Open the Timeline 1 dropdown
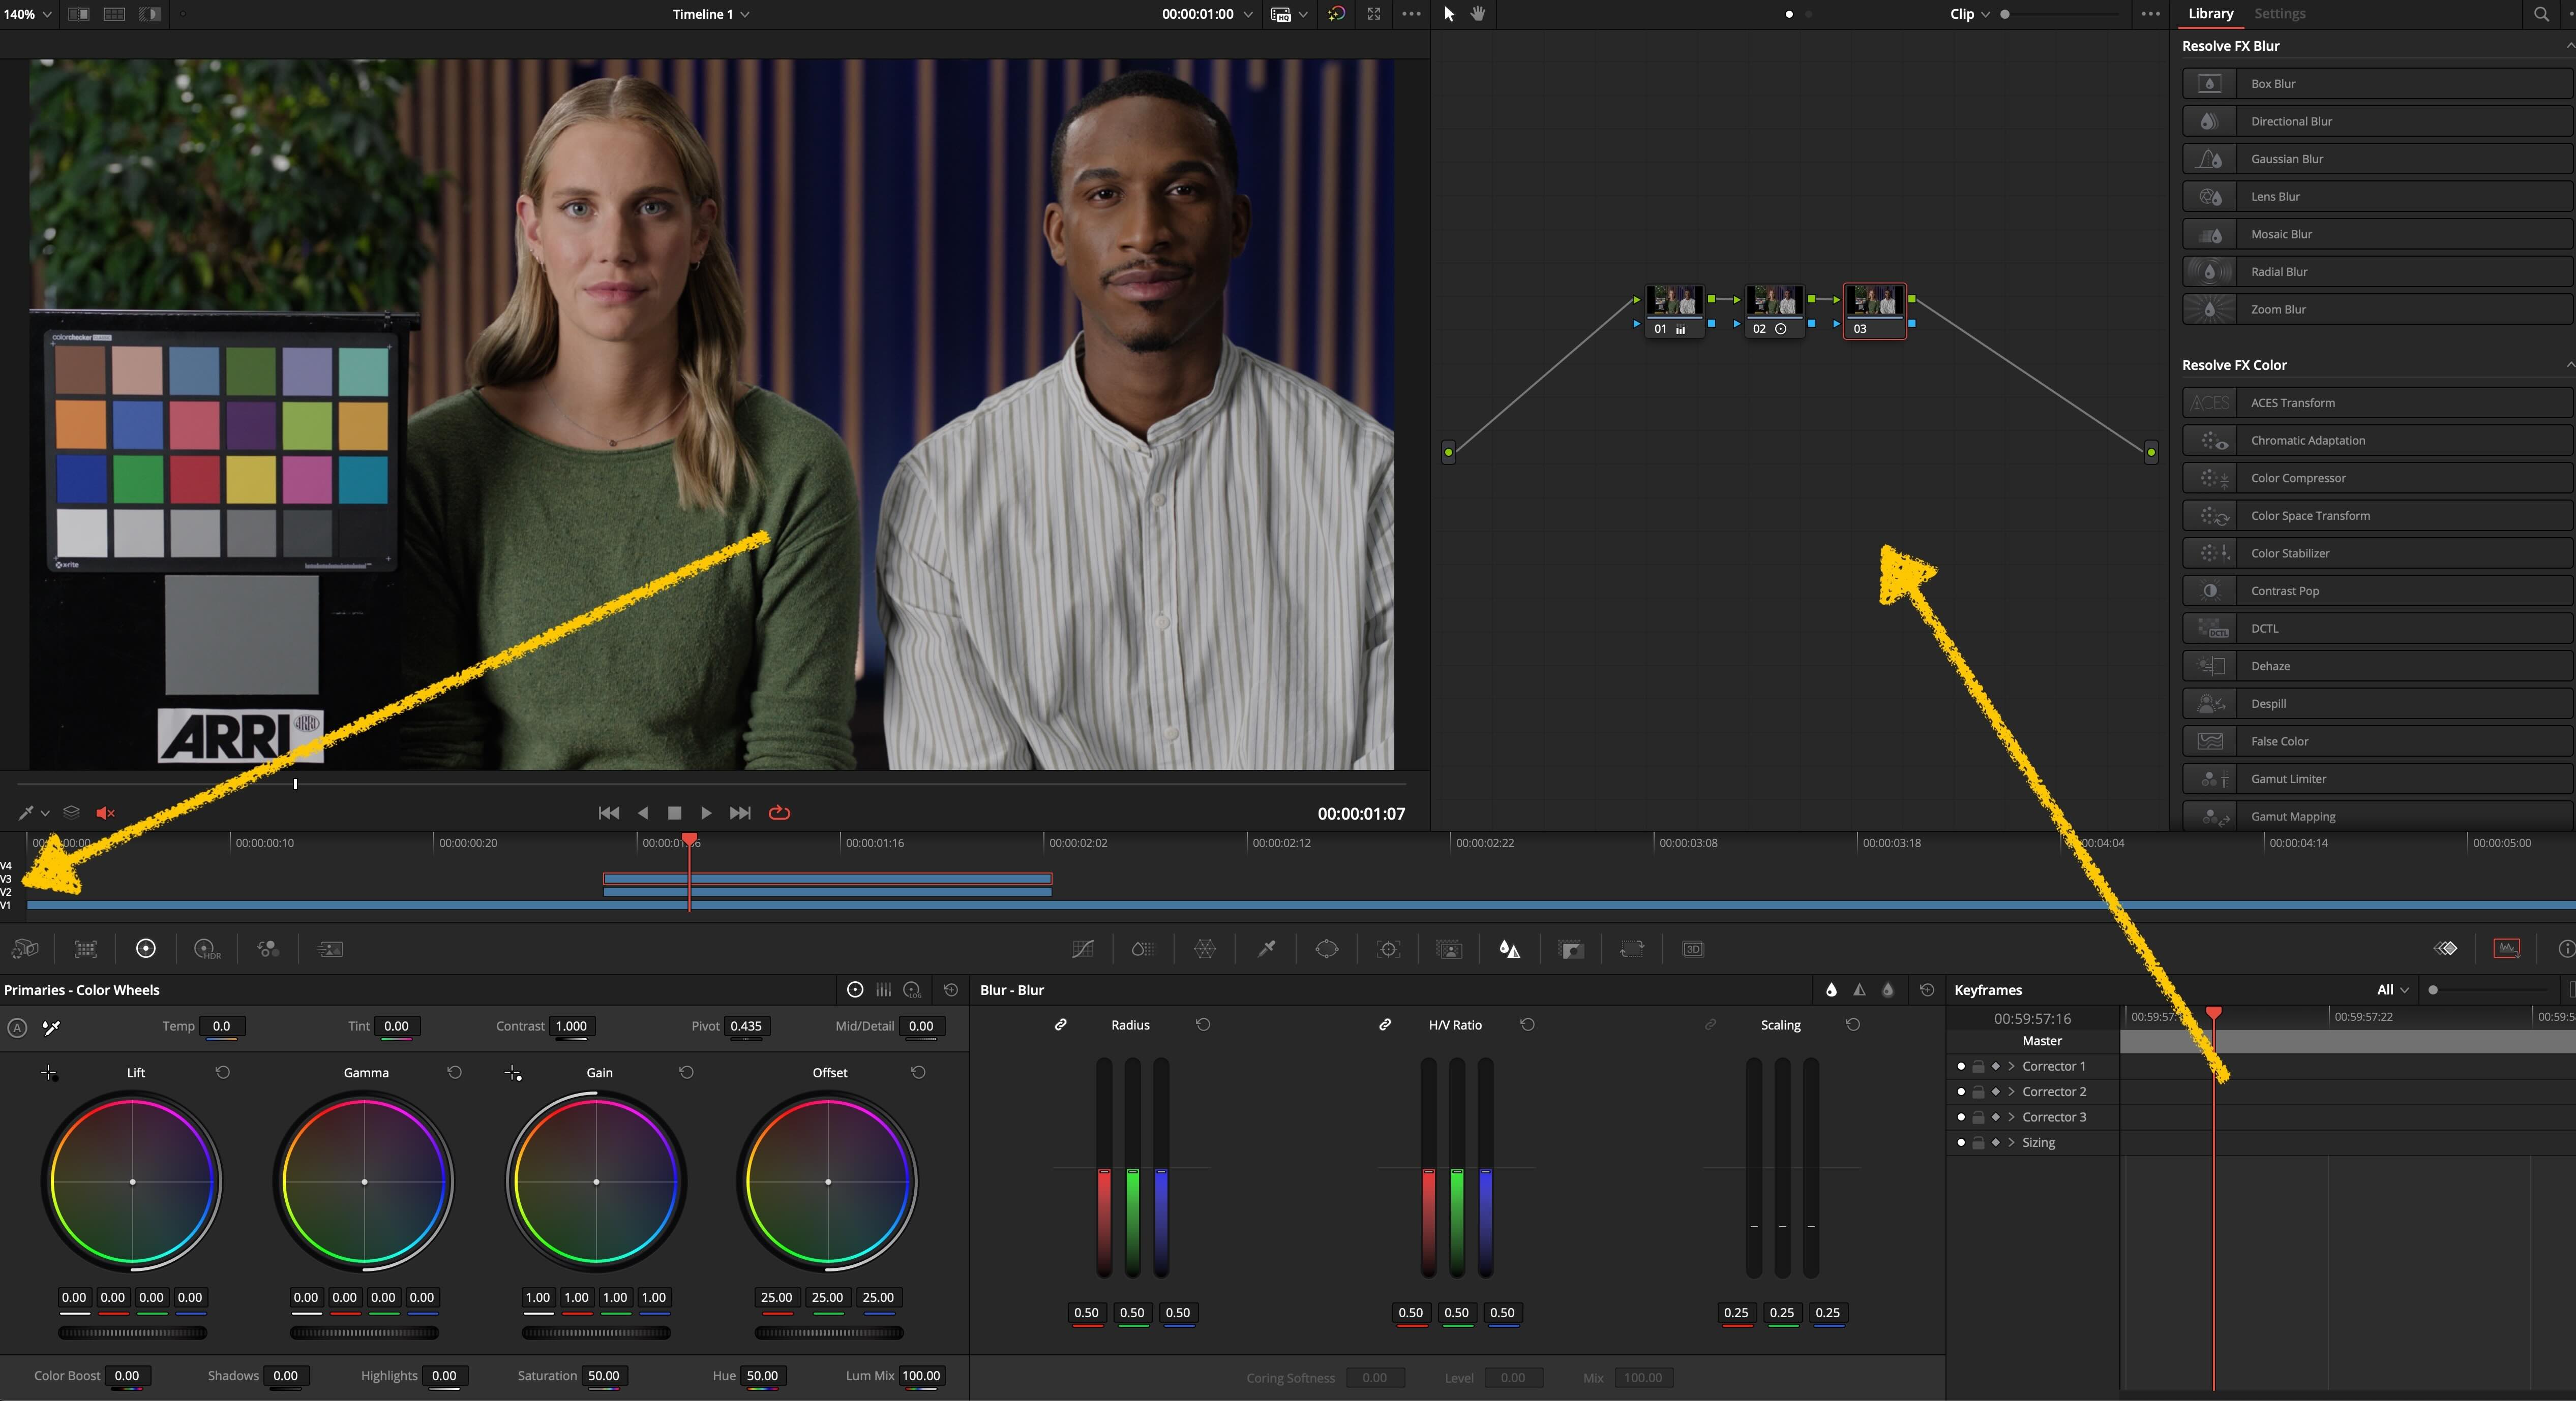Screen dimensions: 2576x1401 point(711,14)
